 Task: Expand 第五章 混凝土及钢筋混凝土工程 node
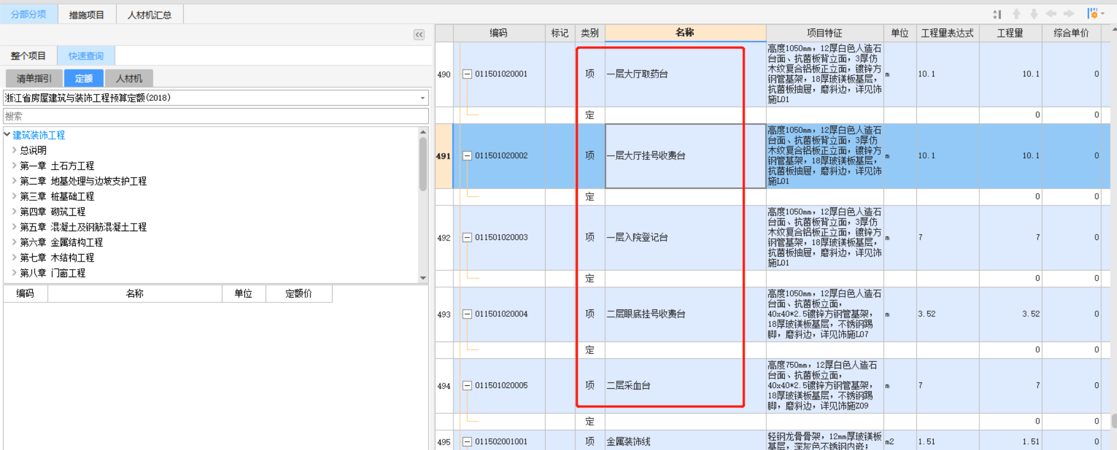pos(15,226)
